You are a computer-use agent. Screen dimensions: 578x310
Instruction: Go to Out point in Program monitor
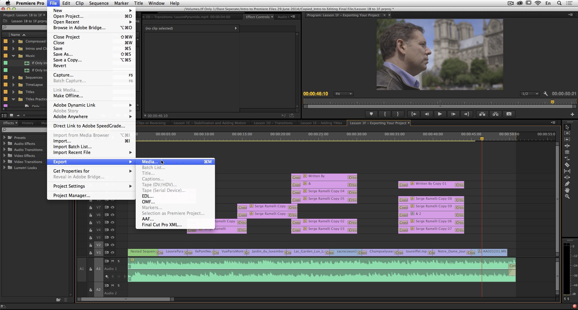(466, 114)
